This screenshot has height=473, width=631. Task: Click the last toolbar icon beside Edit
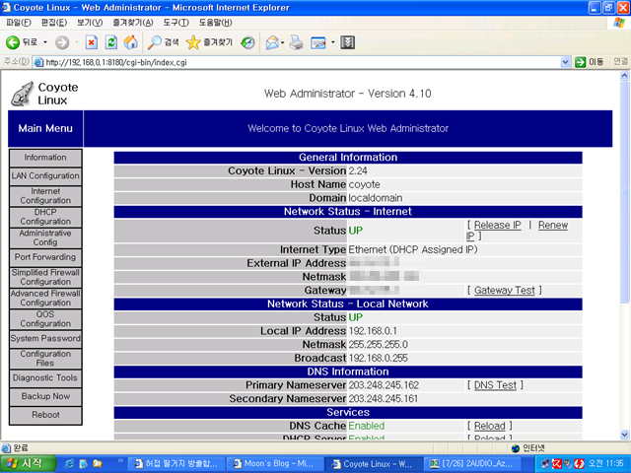(x=348, y=42)
